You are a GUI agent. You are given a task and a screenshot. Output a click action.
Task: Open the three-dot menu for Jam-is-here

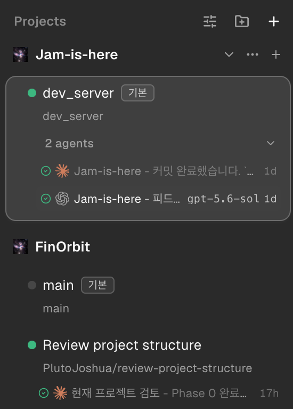(253, 54)
